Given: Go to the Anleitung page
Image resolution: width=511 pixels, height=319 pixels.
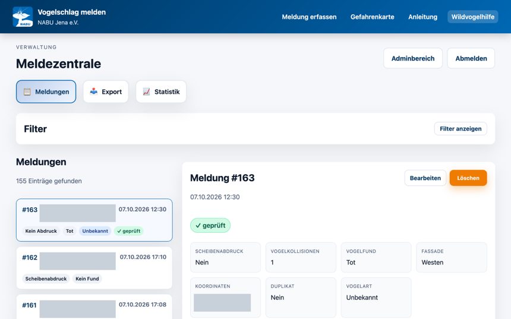Looking at the screenshot, I should click(x=422, y=17).
